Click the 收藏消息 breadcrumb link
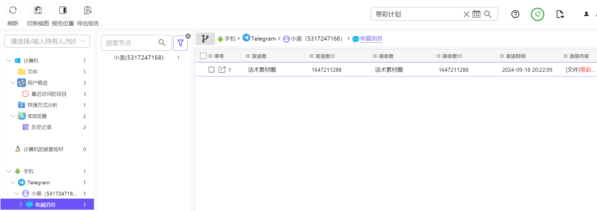597x211 pixels. pyautogui.click(x=371, y=39)
